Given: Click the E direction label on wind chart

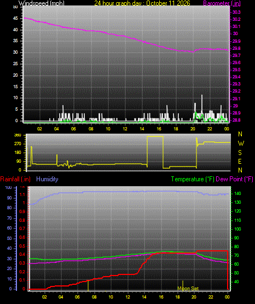Looking at the screenshot, I should click(240, 161).
